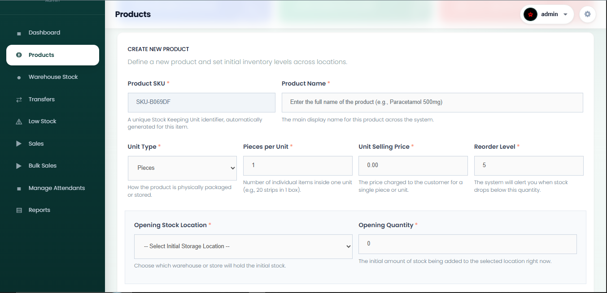607x293 pixels.
Task: Click the Transfers arrows icon
Action: [x=19, y=99]
